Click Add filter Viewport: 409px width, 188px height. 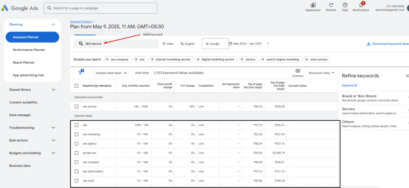[142, 73]
